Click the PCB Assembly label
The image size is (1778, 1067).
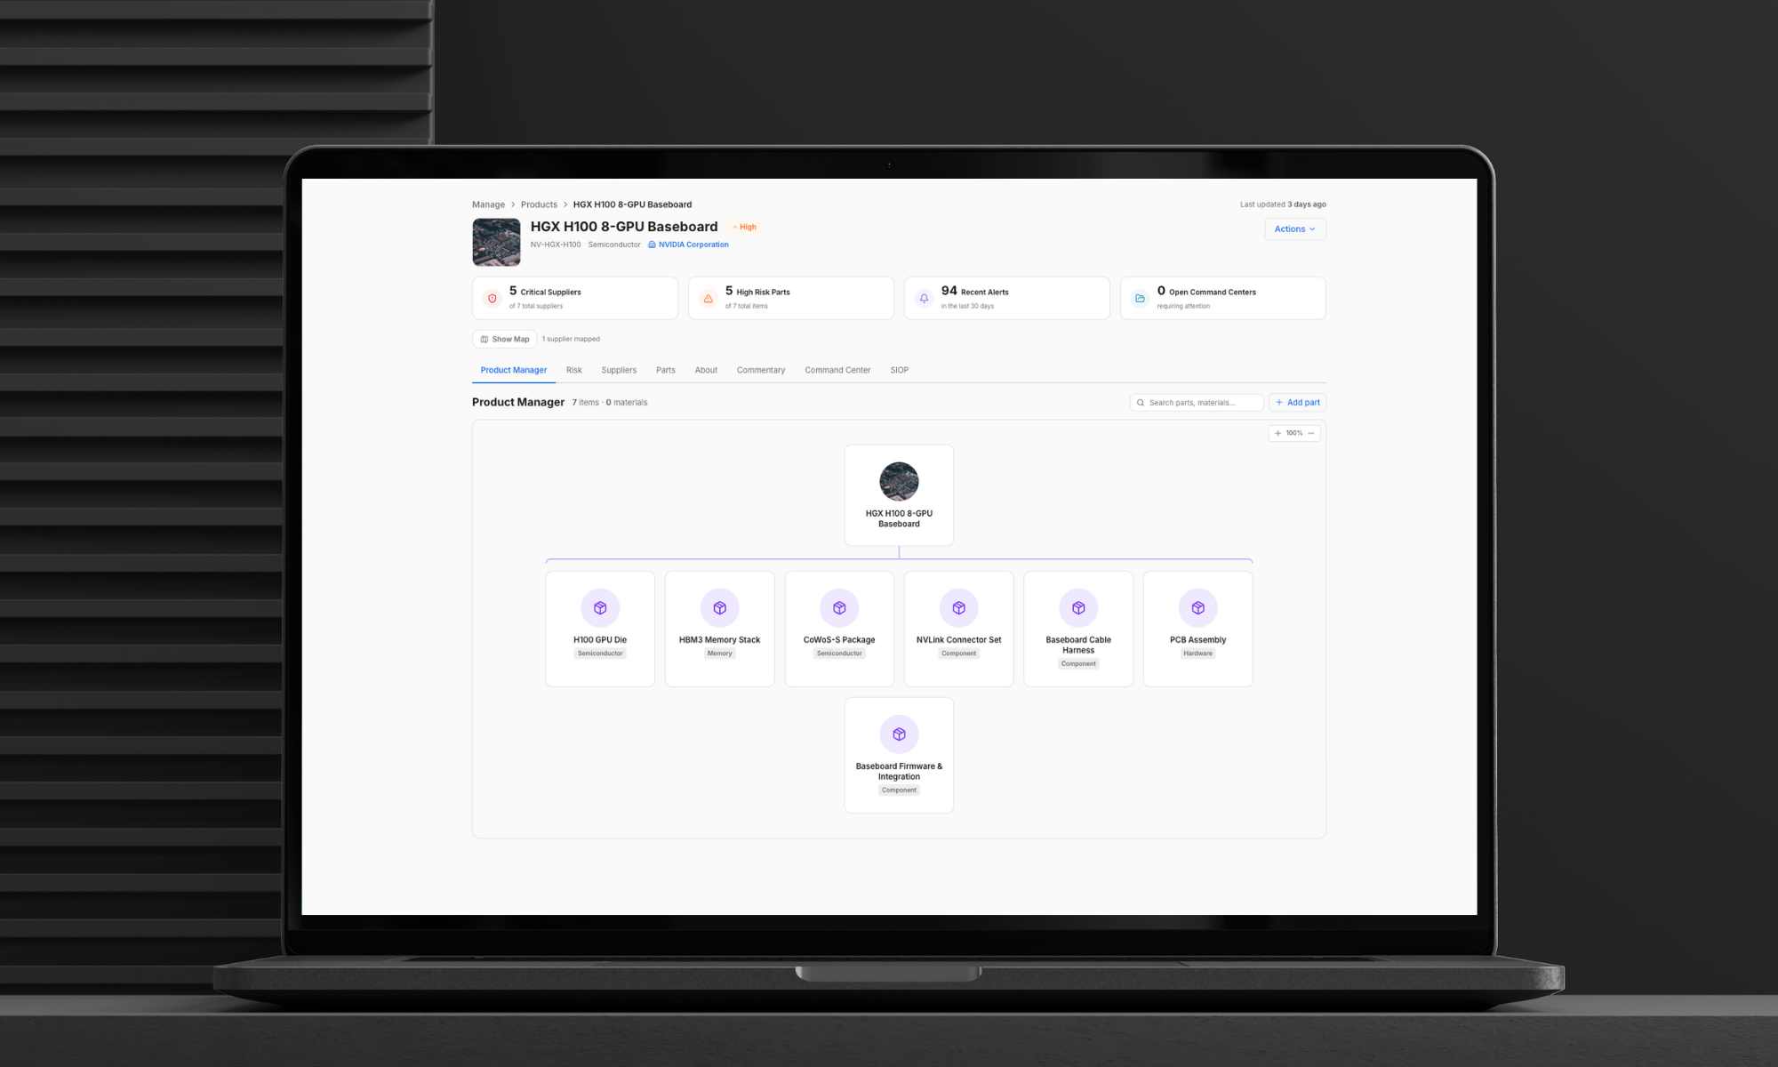click(x=1198, y=640)
